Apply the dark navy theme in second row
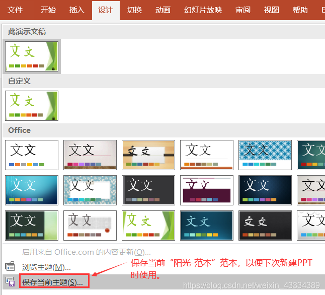325x295 pixels. coord(265,190)
